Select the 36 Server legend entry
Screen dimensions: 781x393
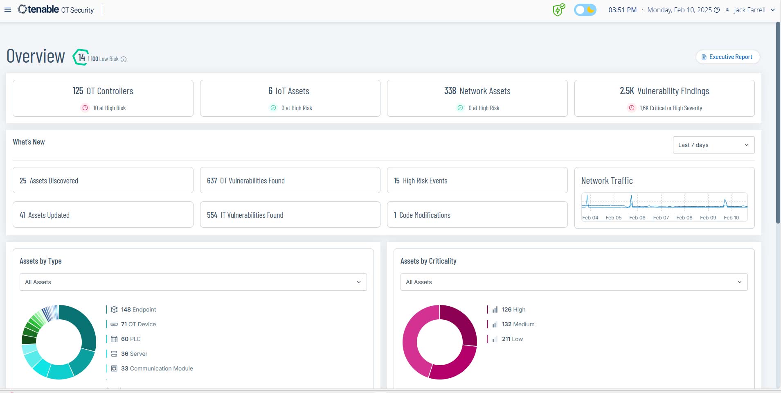[x=134, y=354]
